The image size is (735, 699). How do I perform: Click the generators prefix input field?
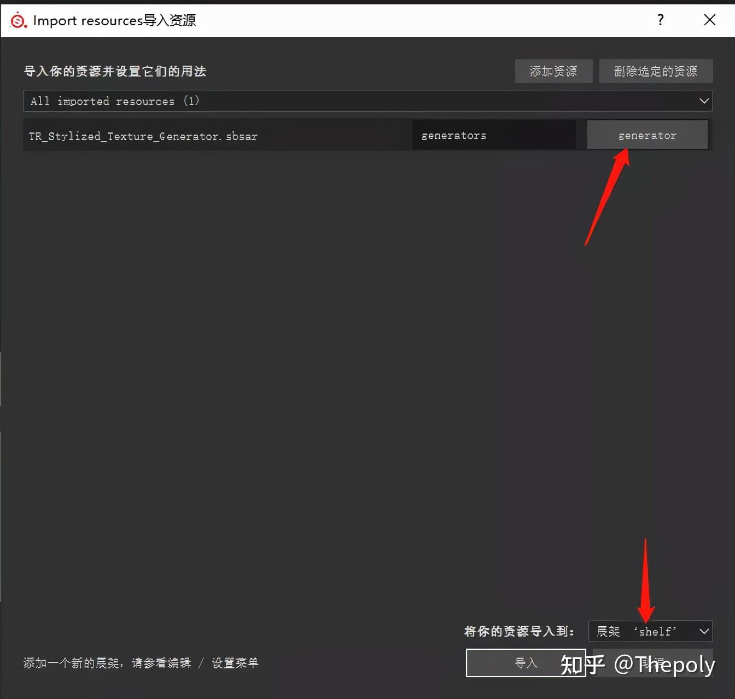[x=494, y=135]
